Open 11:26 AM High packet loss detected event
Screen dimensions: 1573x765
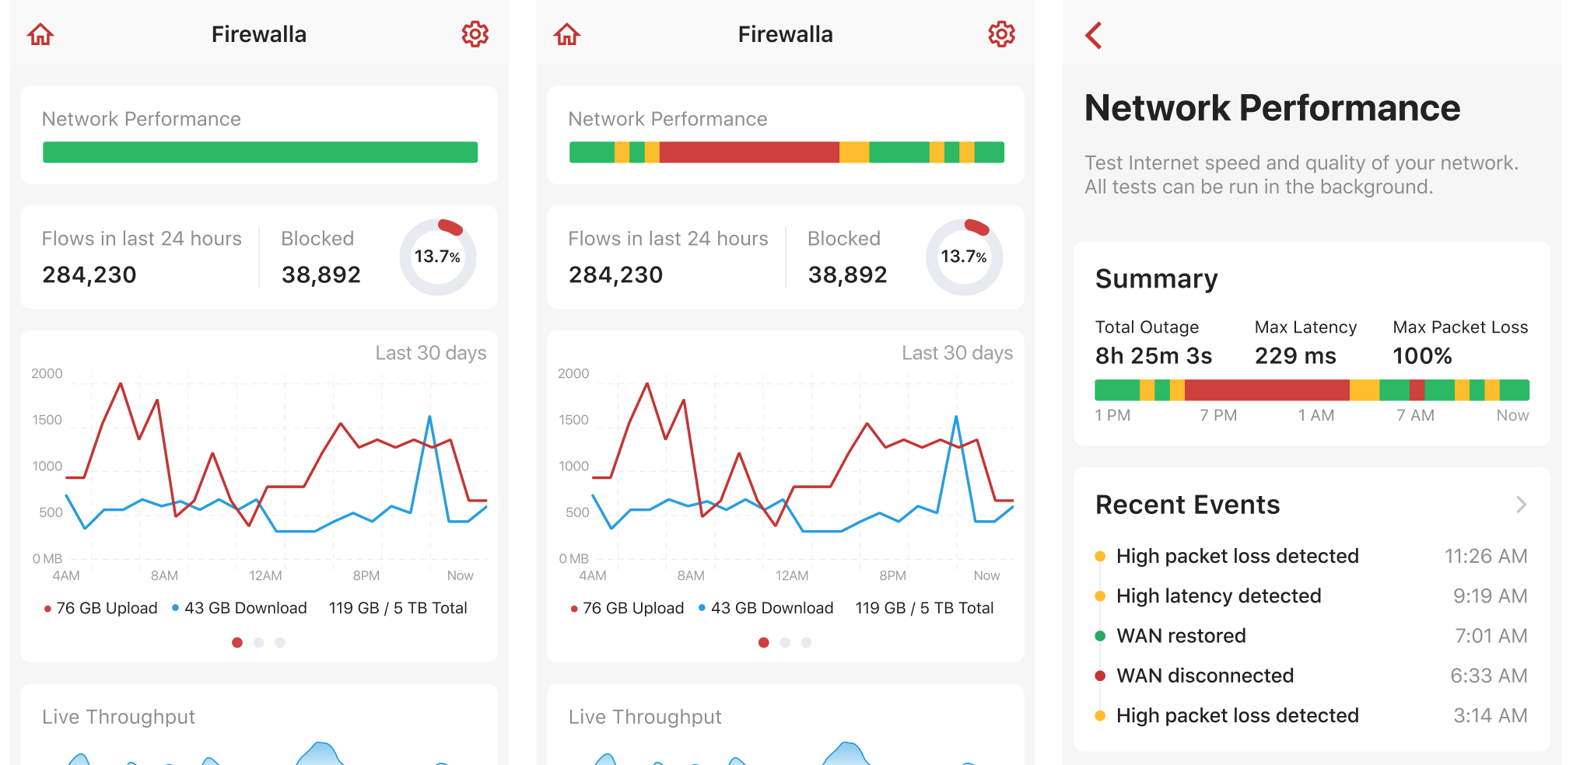[x=1312, y=556]
